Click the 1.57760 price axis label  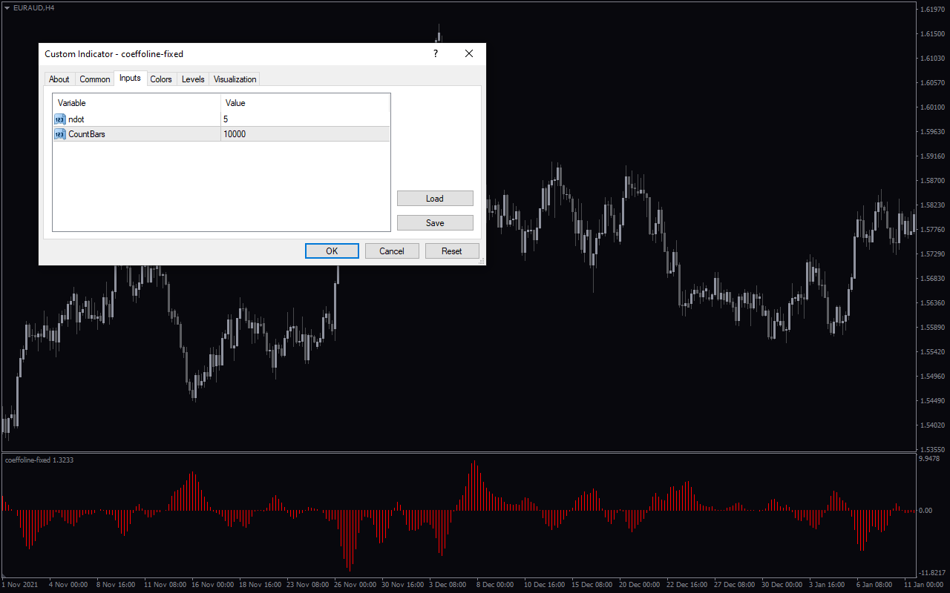click(932, 230)
